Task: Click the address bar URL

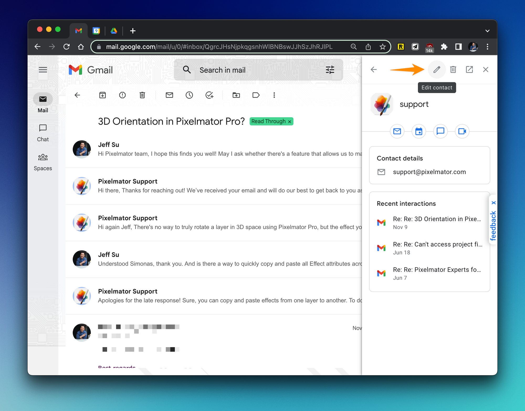Action: click(x=219, y=47)
